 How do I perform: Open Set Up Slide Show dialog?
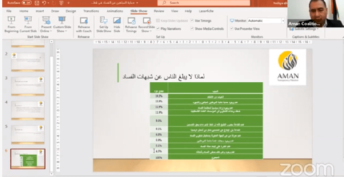click(104, 24)
